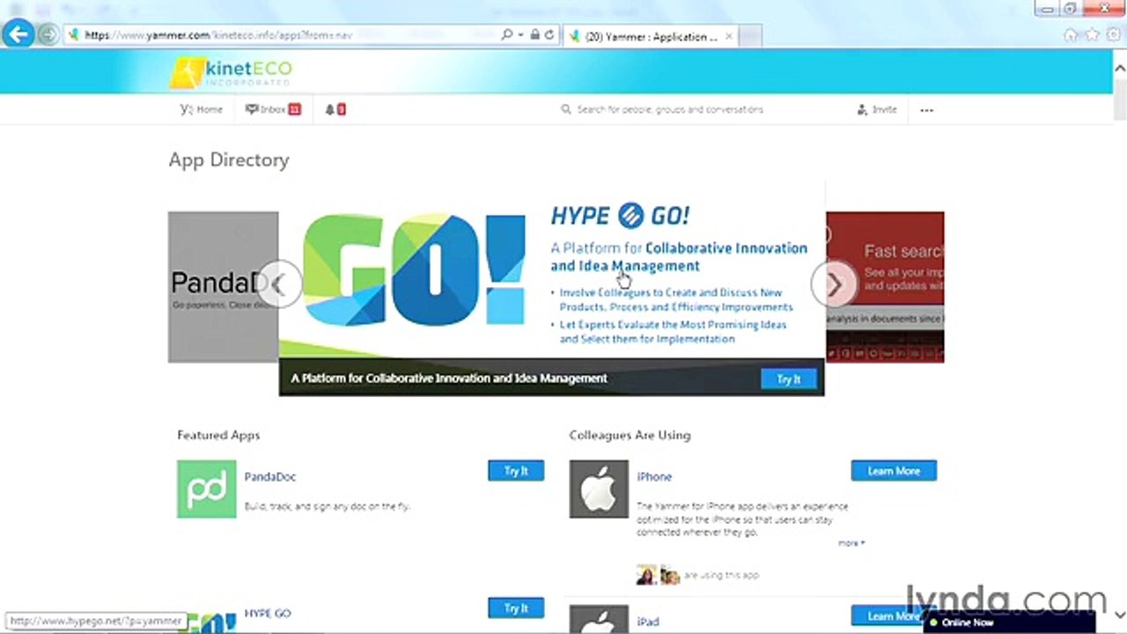Image resolution: width=1127 pixels, height=634 pixels.
Task: Click the PandaDoc carousel thumbnail
Action: (x=223, y=287)
